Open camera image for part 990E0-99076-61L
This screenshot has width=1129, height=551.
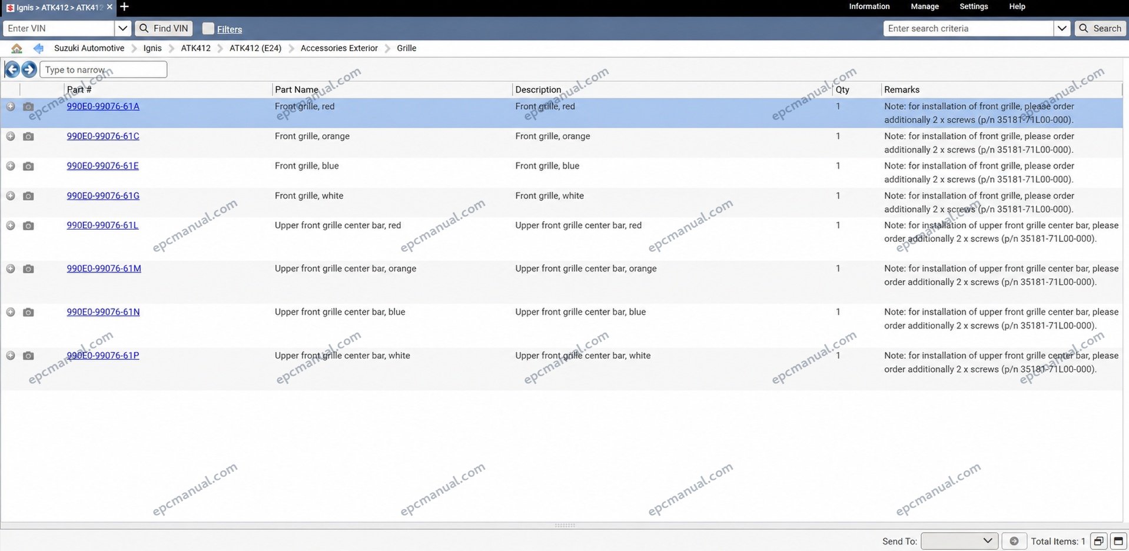[x=28, y=226]
